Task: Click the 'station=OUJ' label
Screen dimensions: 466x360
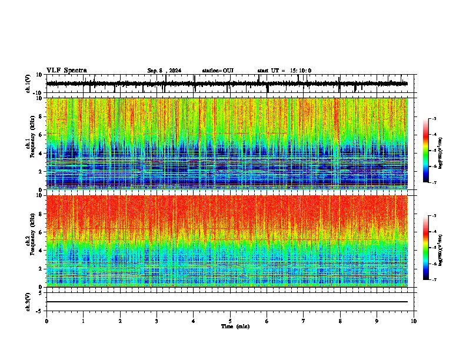Action: (218, 71)
